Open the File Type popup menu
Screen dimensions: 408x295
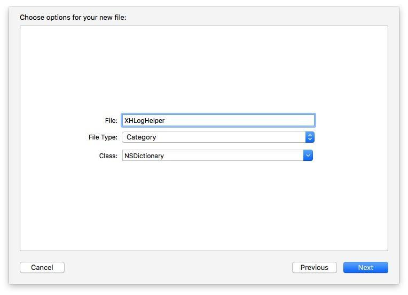point(214,137)
